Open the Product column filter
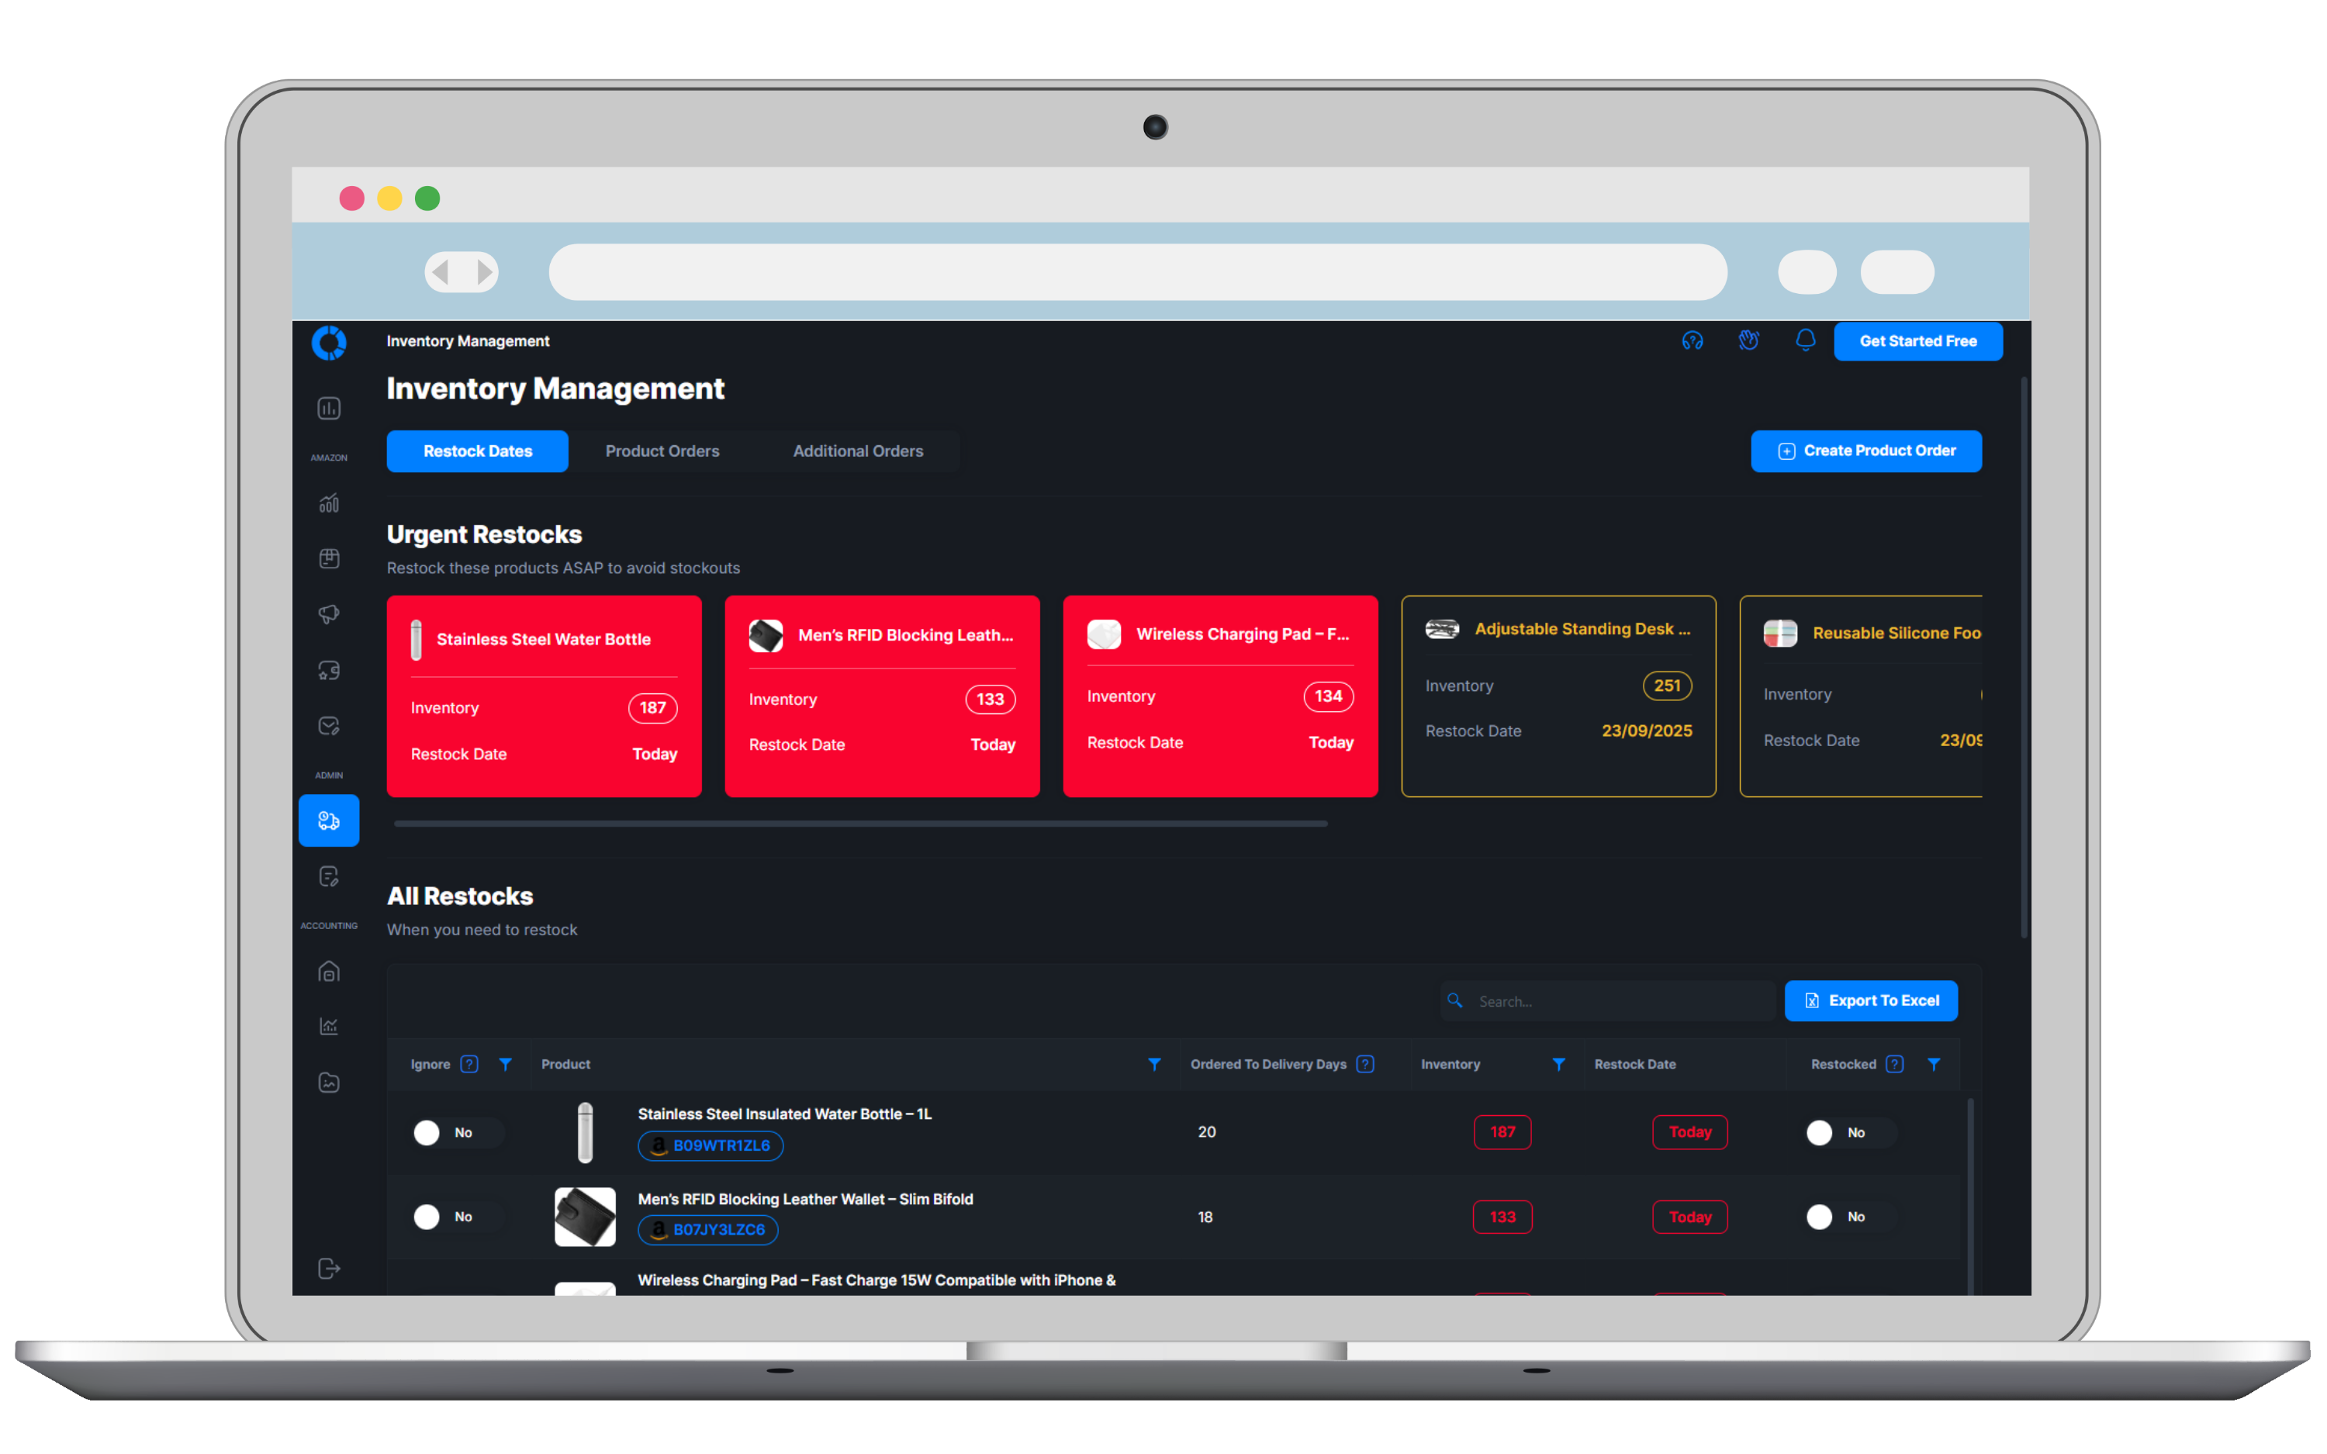This screenshot has height=1454, width=2327. pos(1154,1064)
